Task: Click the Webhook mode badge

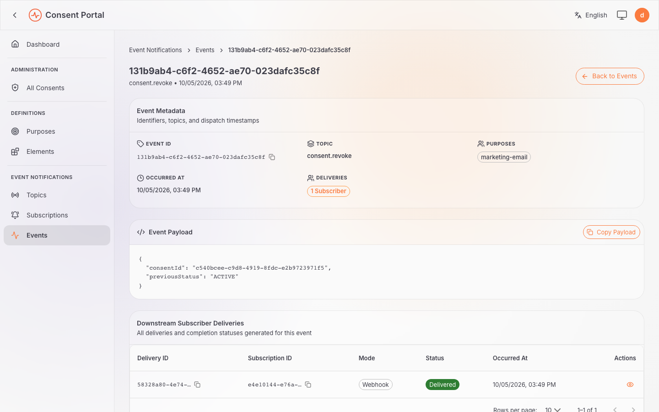Action: click(x=375, y=385)
